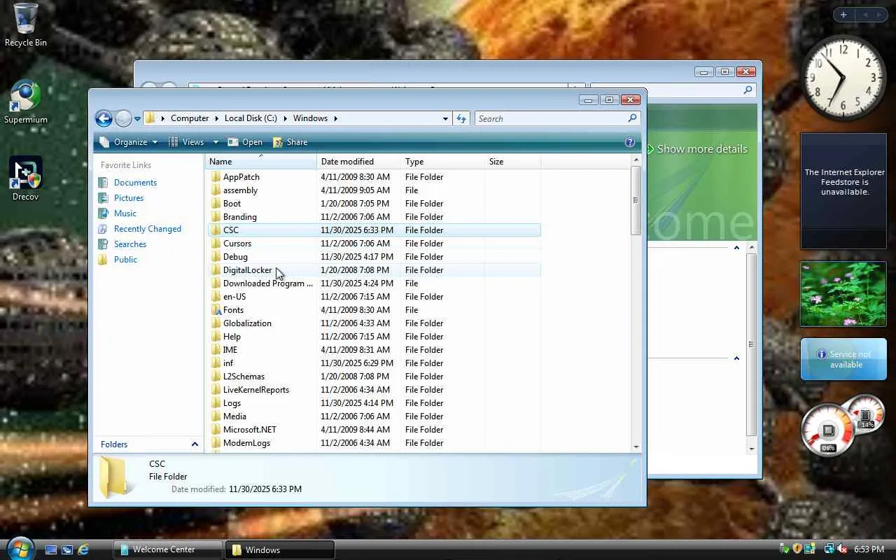Click the analog clock gadget
The image size is (896, 560).
coord(843,77)
